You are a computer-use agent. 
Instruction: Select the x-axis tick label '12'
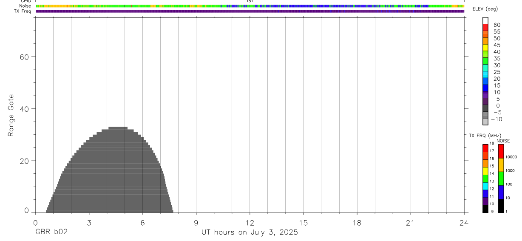(x=250, y=223)
